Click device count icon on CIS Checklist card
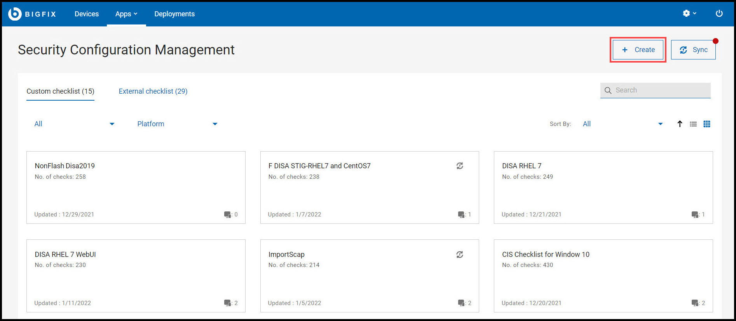Image resolution: width=736 pixels, height=321 pixels. (695, 303)
